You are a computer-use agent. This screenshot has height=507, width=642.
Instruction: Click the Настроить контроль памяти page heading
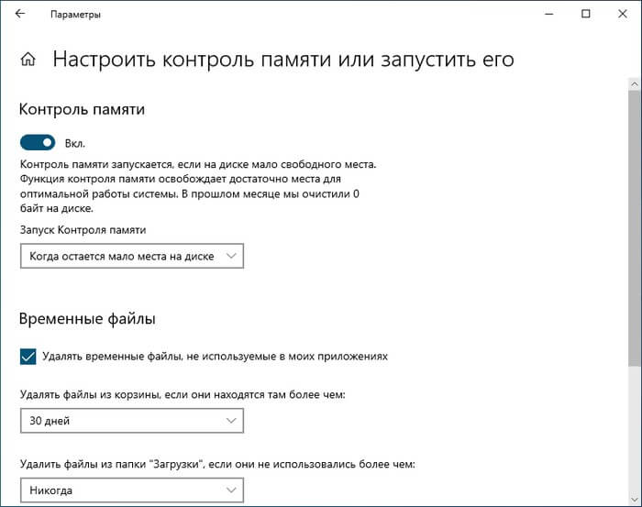point(283,61)
